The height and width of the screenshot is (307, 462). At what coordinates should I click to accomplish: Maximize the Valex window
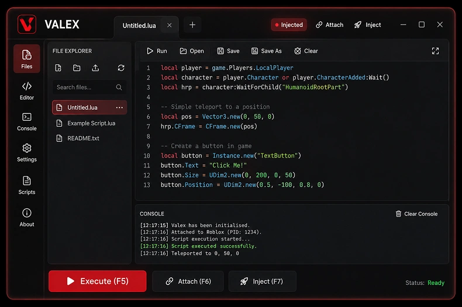tap(422, 25)
